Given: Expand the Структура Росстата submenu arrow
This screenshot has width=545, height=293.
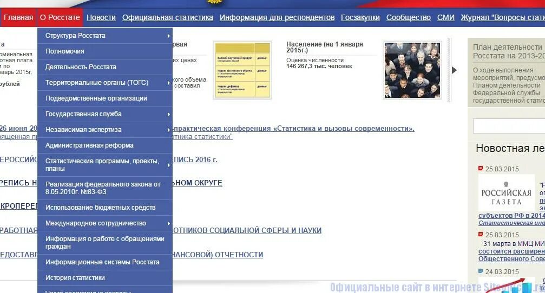Looking at the screenshot, I should (x=168, y=36).
